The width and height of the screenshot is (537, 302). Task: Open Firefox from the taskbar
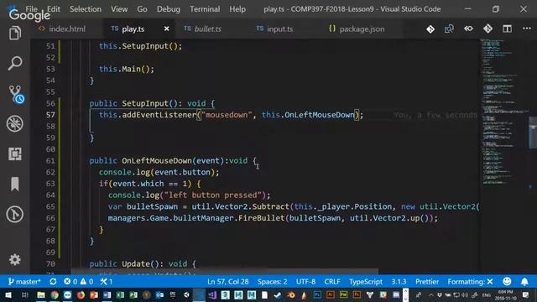[x=81, y=294]
